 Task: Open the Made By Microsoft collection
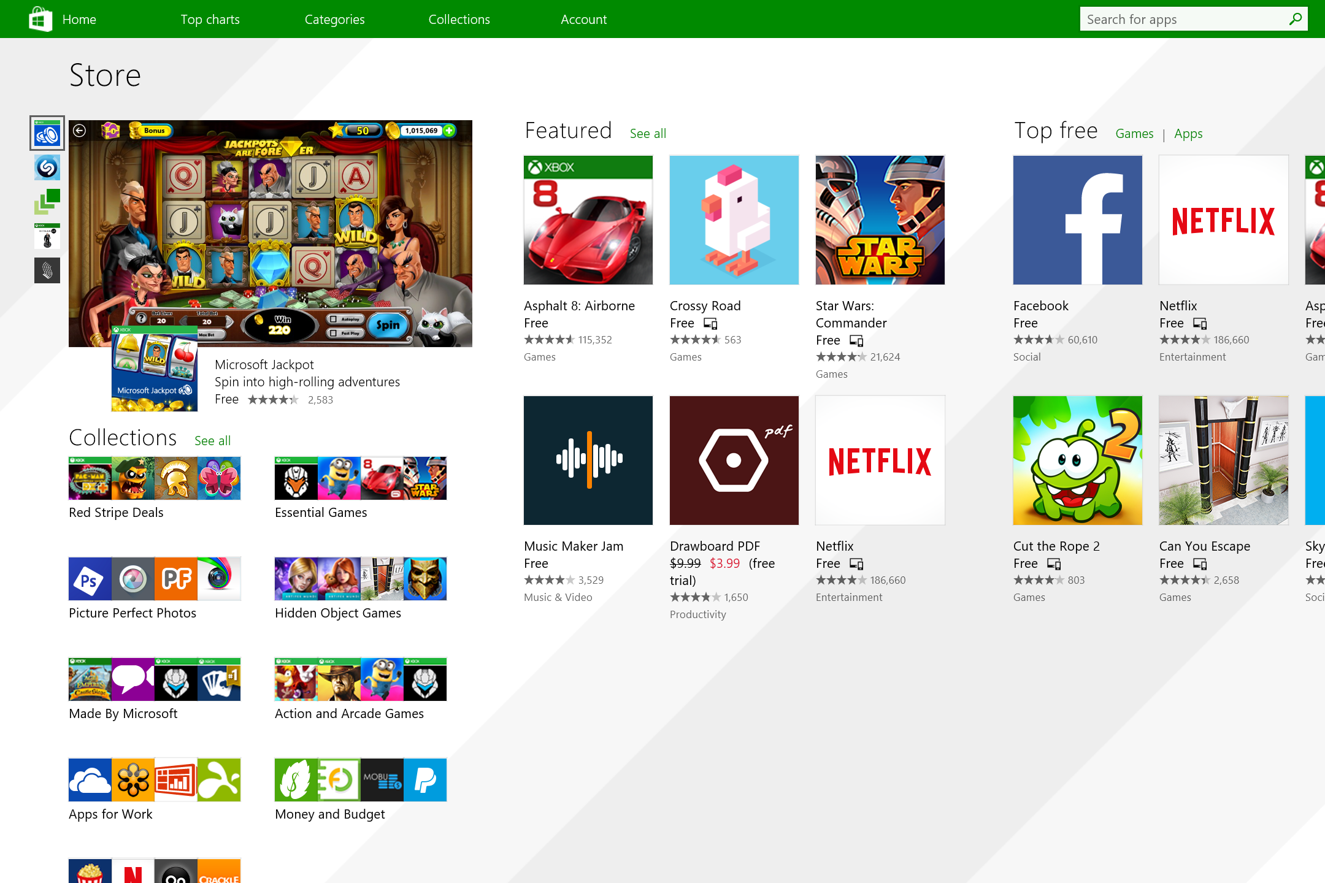click(x=155, y=689)
